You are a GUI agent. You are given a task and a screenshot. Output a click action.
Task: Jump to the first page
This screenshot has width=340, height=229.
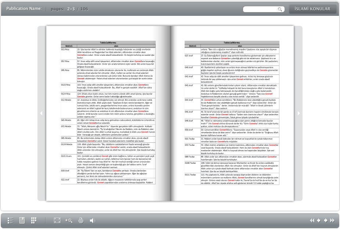click(312, 221)
